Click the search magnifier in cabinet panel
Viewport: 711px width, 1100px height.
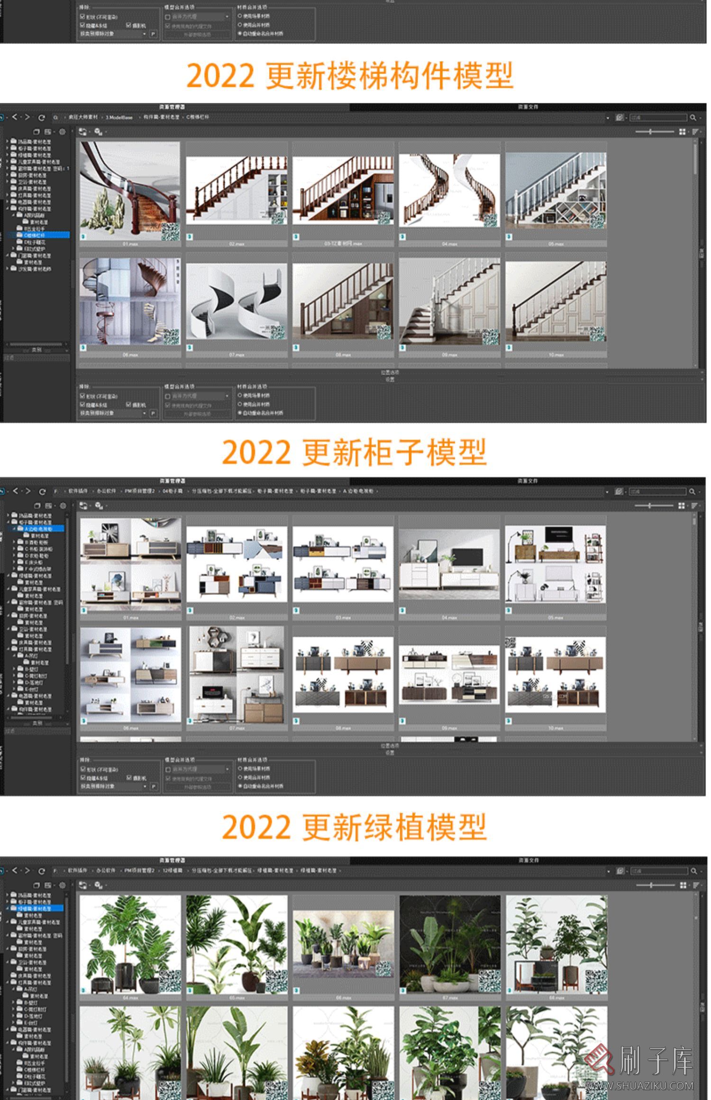pos(693,491)
